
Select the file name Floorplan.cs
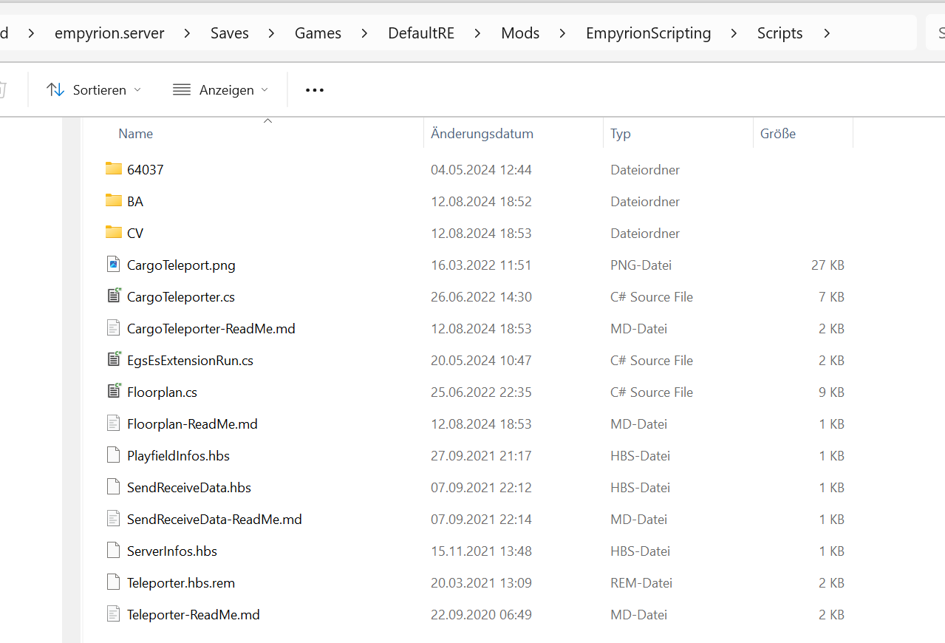[162, 392]
